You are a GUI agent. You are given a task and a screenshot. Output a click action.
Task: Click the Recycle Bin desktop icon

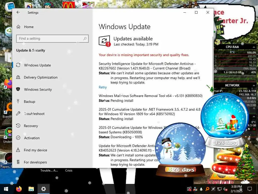pos(7,35)
